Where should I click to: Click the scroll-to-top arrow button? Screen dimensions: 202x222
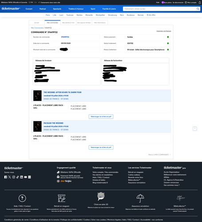[x=195, y=129]
